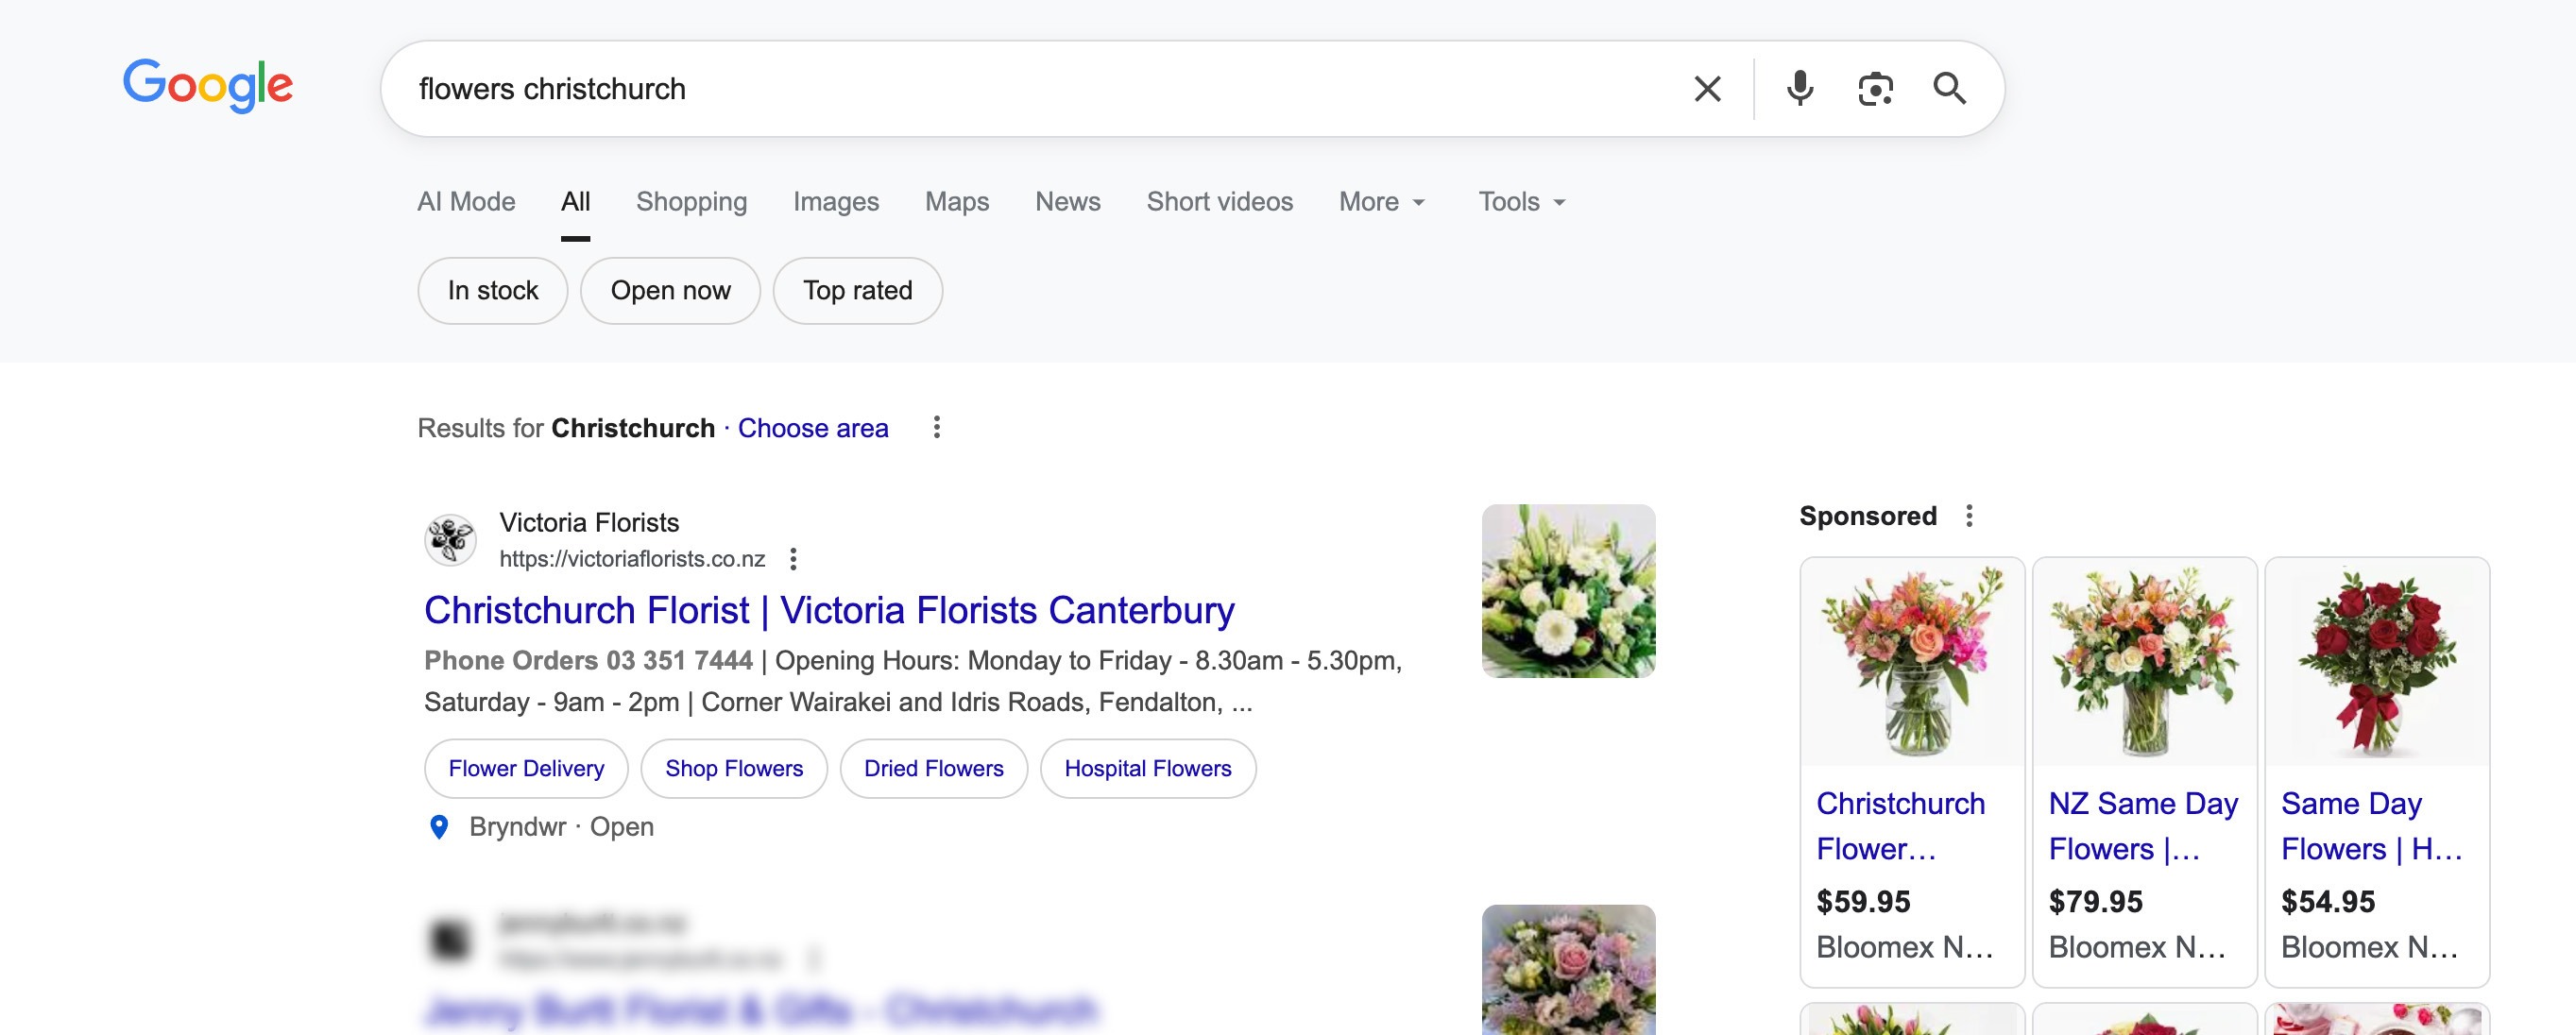This screenshot has width=2576, height=1035.
Task: Open three-dot menu beside Choose area
Action: pos(936,428)
